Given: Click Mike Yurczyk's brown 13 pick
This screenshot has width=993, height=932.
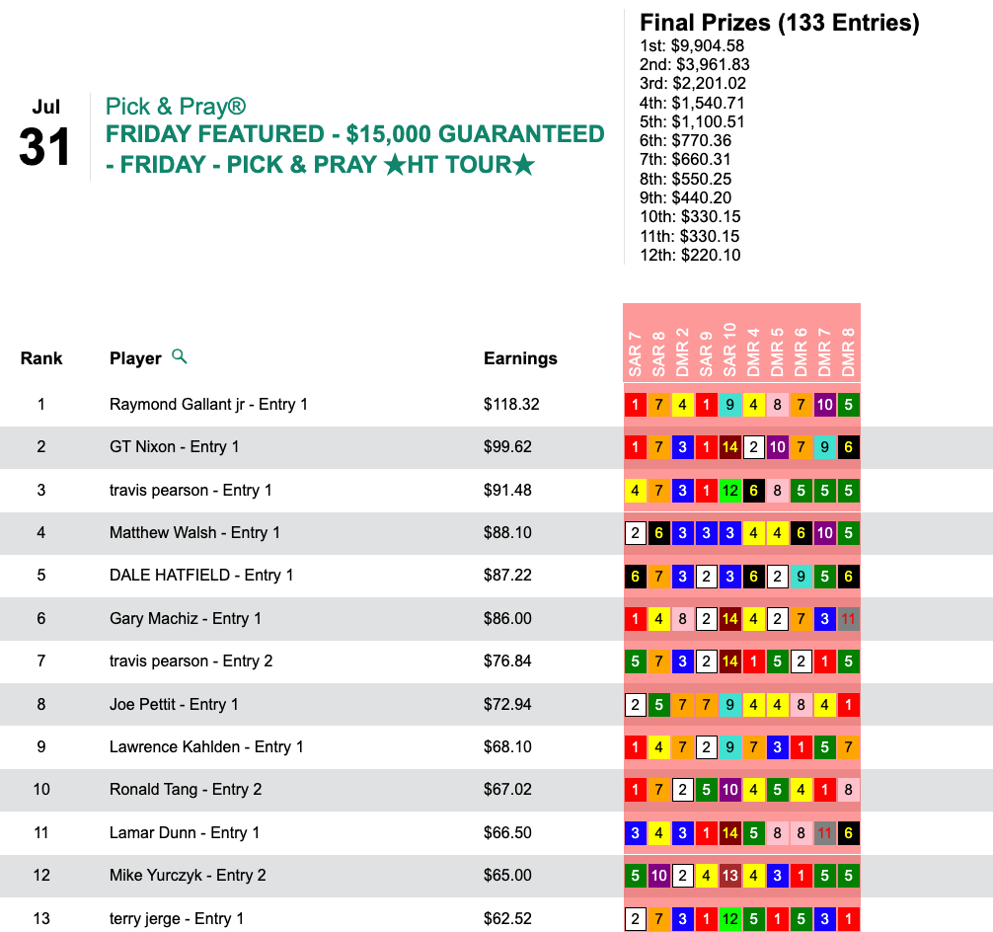Looking at the screenshot, I should (x=730, y=876).
